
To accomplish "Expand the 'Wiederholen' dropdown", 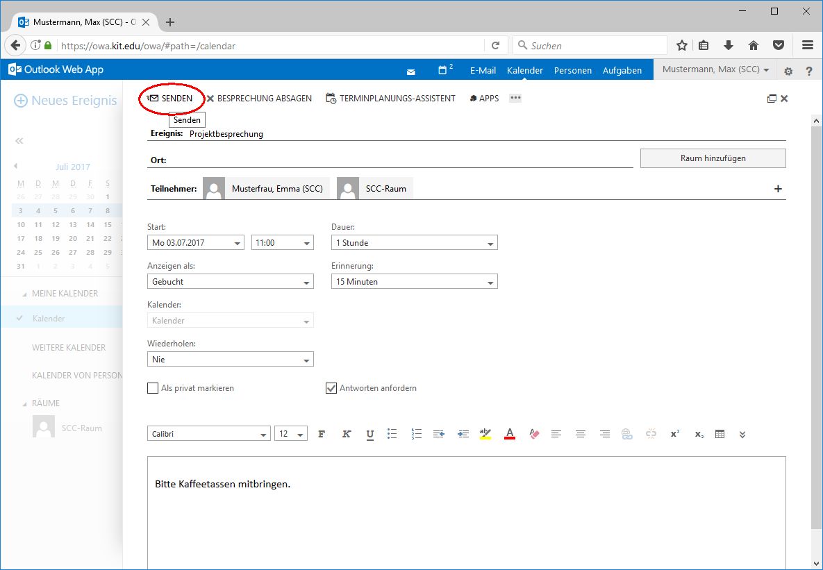I will (230, 360).
